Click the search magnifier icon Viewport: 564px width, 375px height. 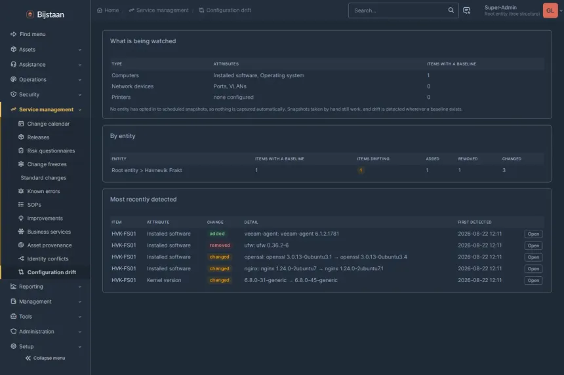tap(451, 10)
